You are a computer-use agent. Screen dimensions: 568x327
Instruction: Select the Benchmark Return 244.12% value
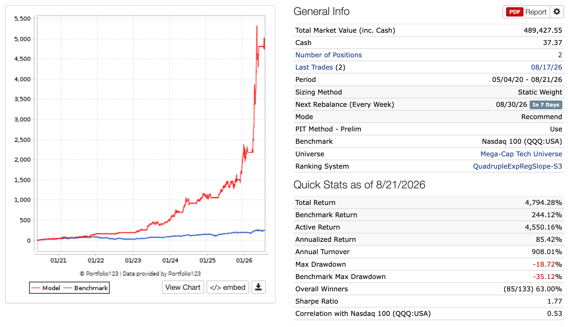coord(547,215)
